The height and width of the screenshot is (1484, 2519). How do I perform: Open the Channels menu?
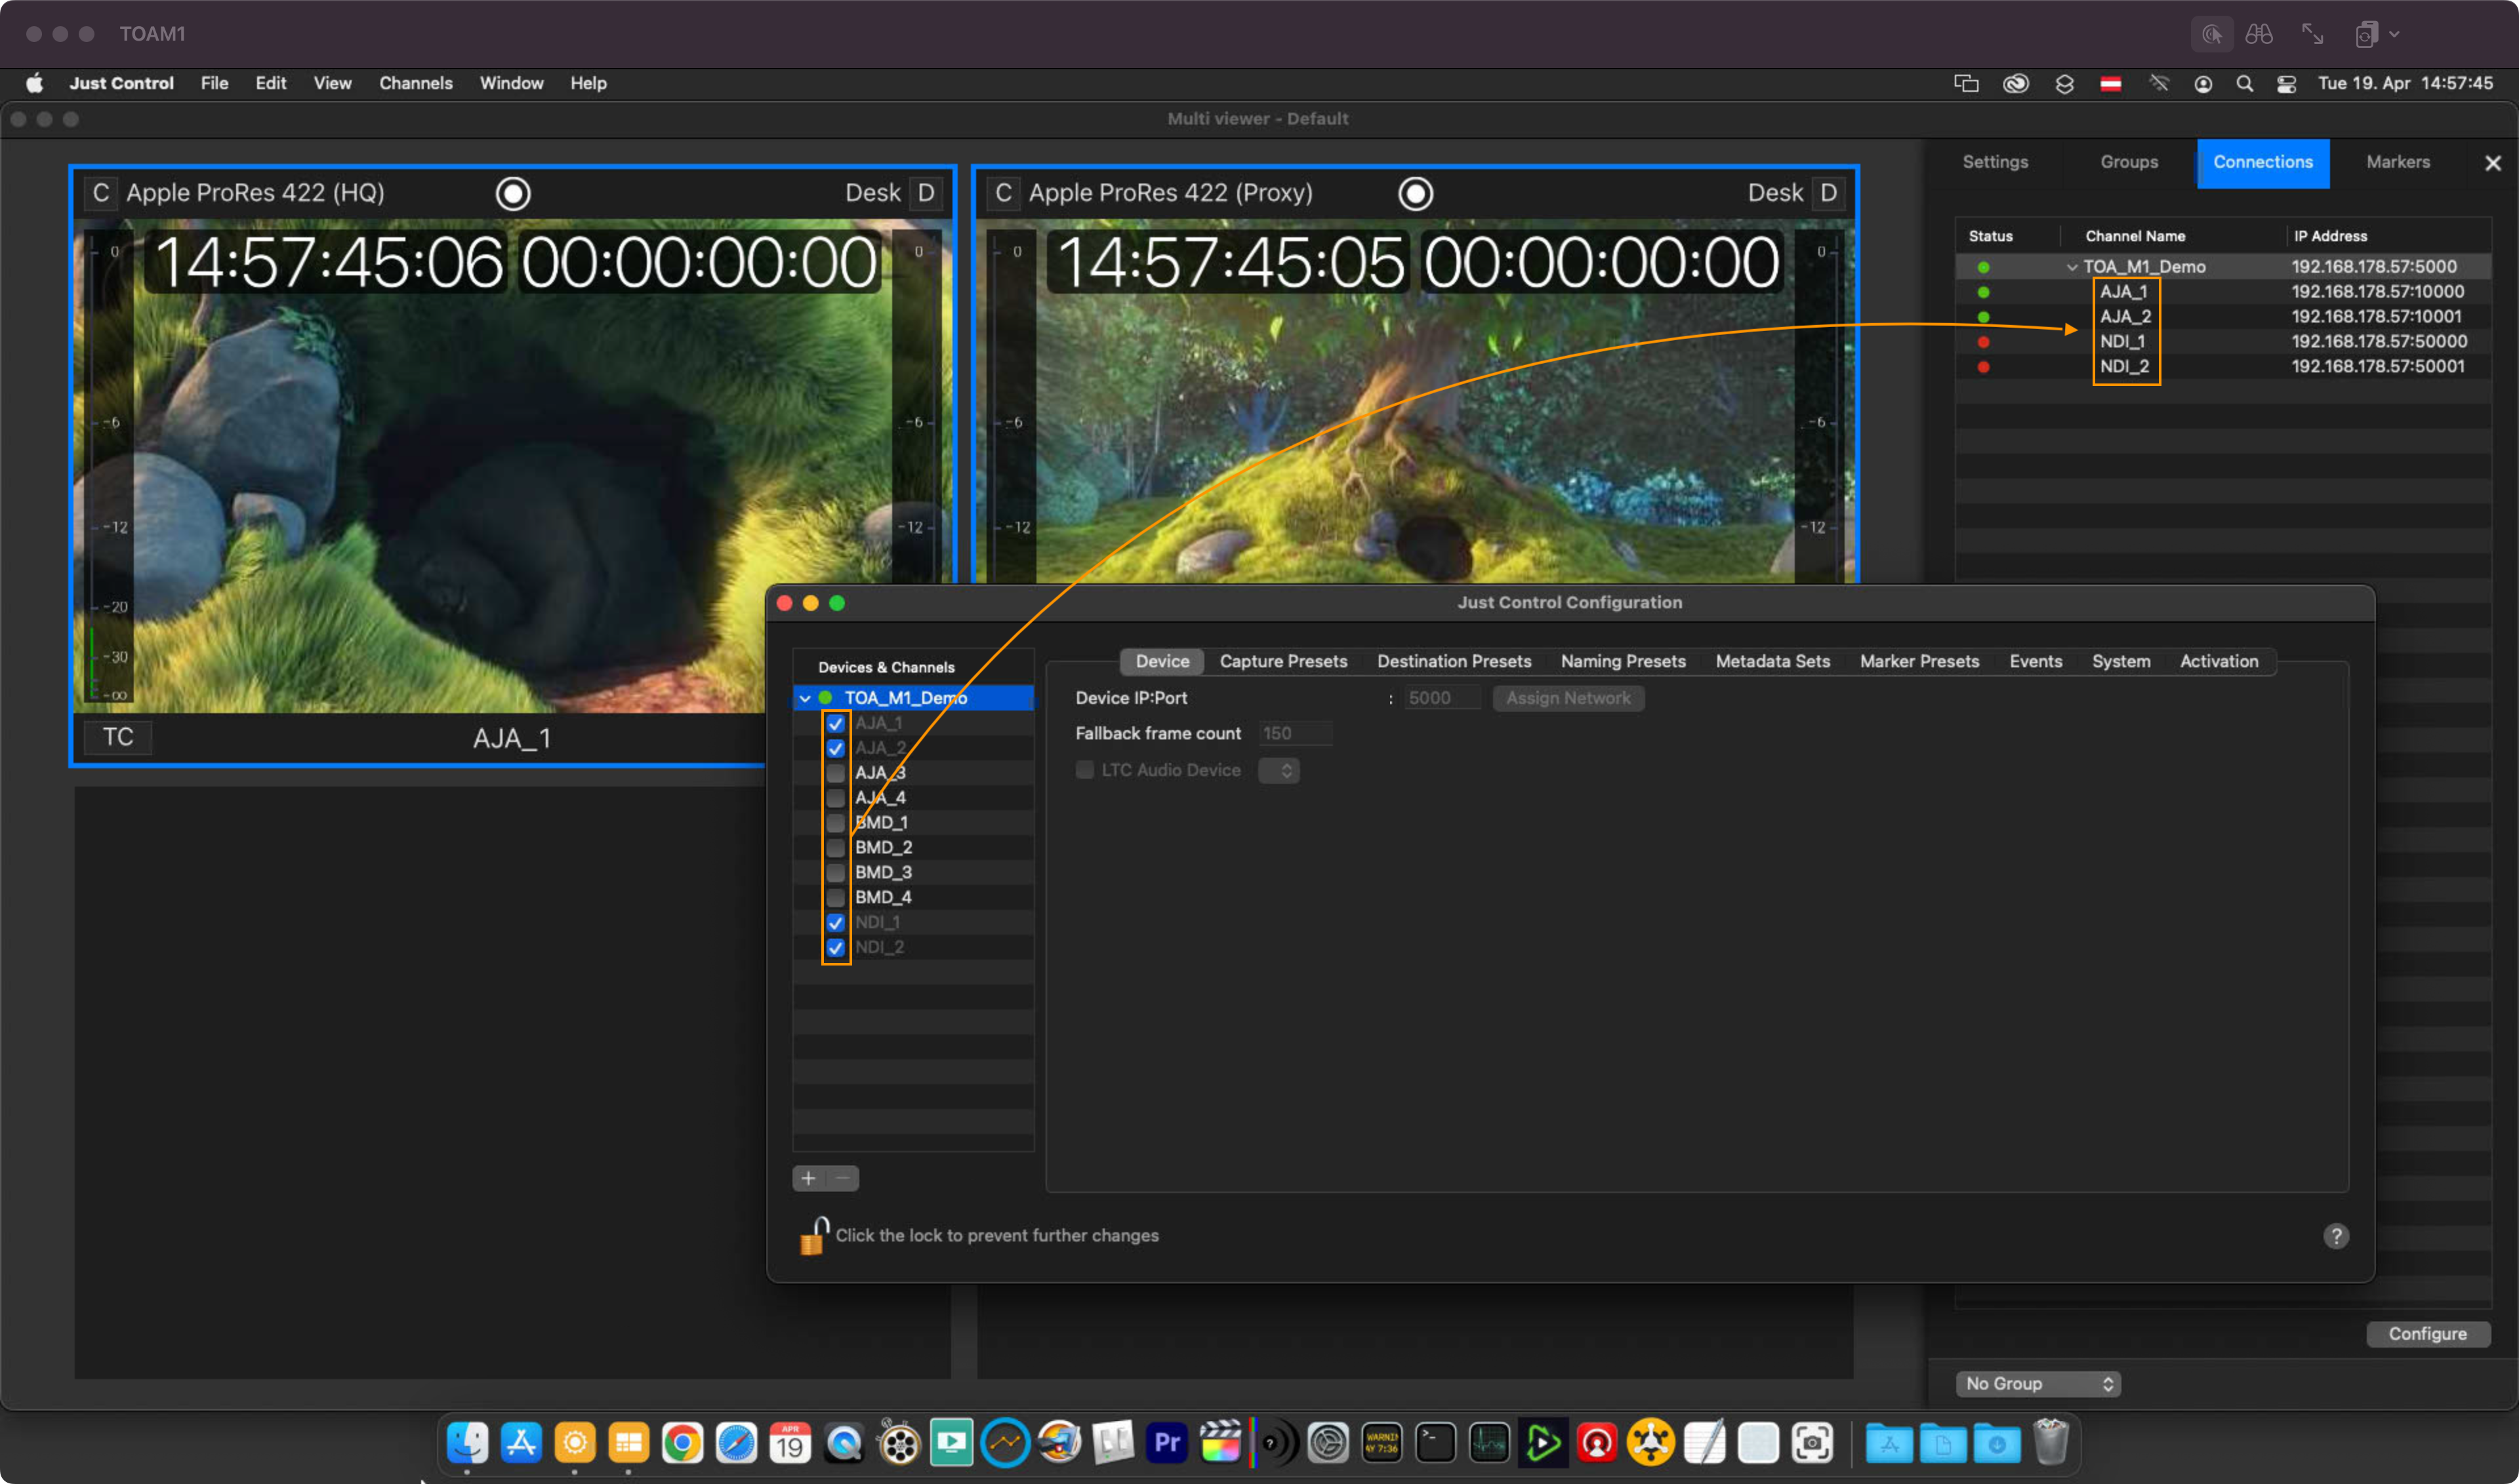pyautogui.click(x=415, y=84)
